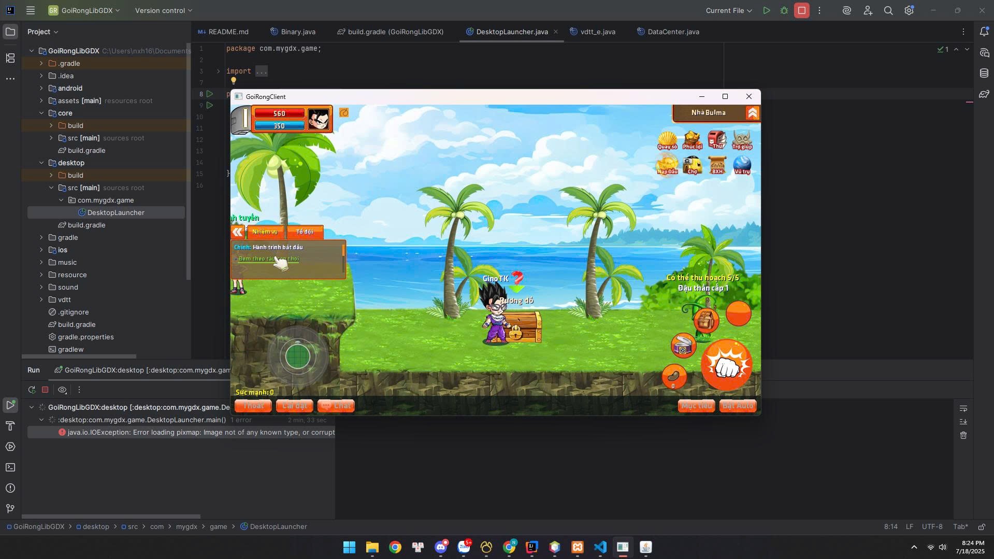
Task: Open the Thư mail icon in game
Action: (x=717, y=140)
